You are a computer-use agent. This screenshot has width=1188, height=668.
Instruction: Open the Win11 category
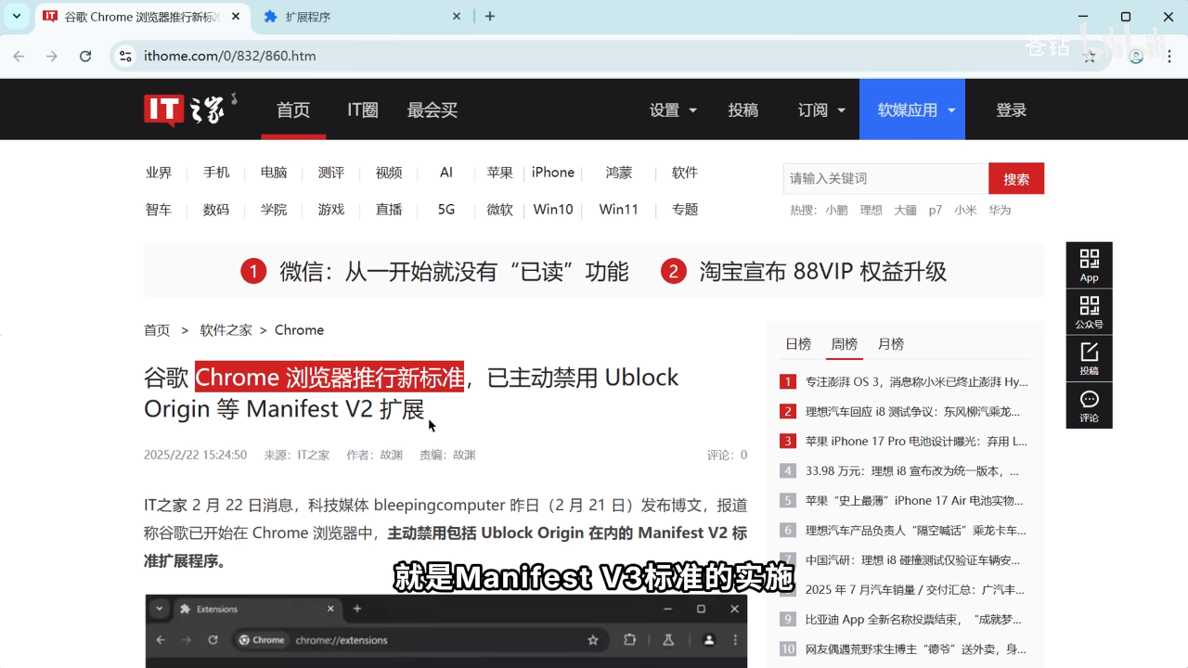point(619,210)
